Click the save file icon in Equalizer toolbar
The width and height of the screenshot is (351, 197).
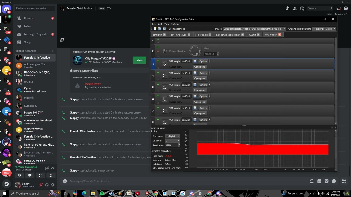tap(164, 29)
